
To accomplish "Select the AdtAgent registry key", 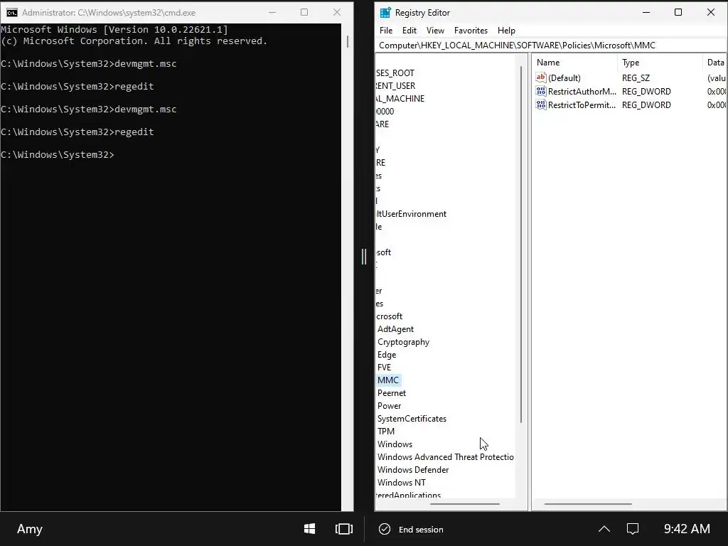I will tap(395, 329).
